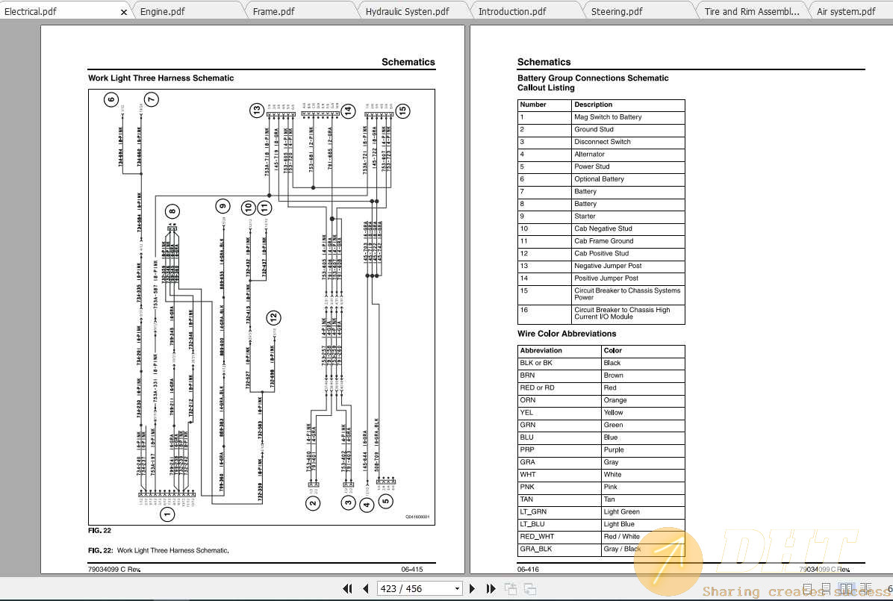Click the 'RED or RD' abbreviation cell
The height and width of the screenshot is (601, 893).
coord(558,388)
